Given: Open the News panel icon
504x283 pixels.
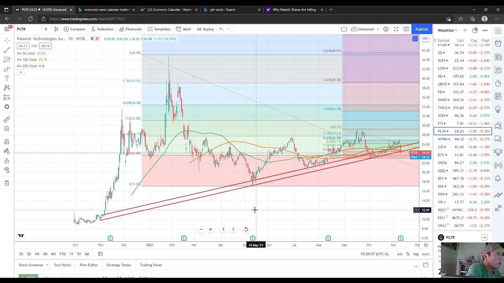Looking at the screenshot, I should coord(498,57).
